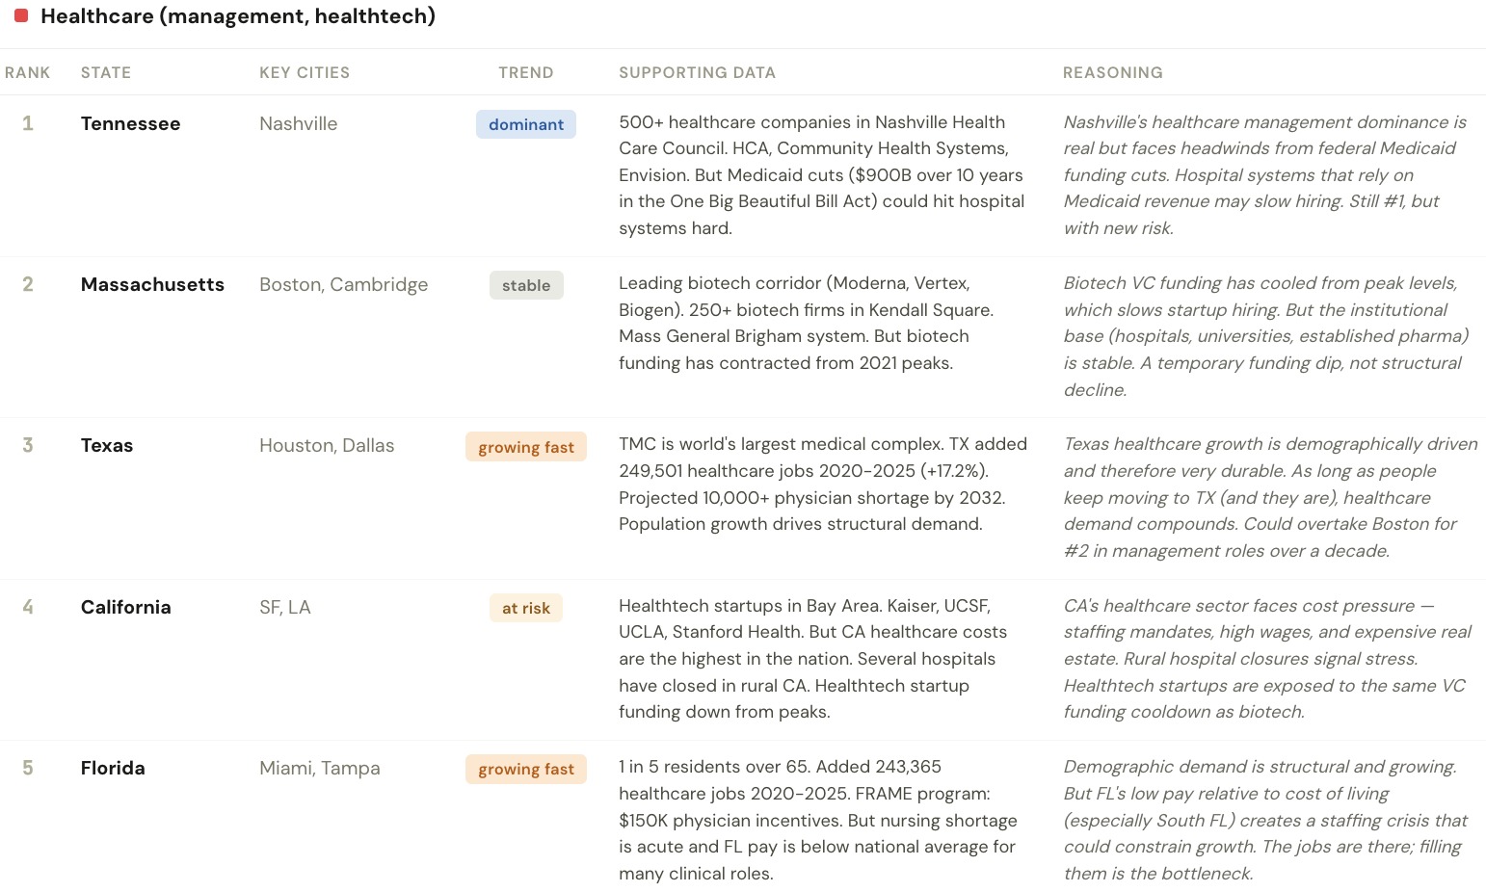1486x892 pixels.
Task: Click the KEY CITIES column header
Action: click(x=305, y=72)
